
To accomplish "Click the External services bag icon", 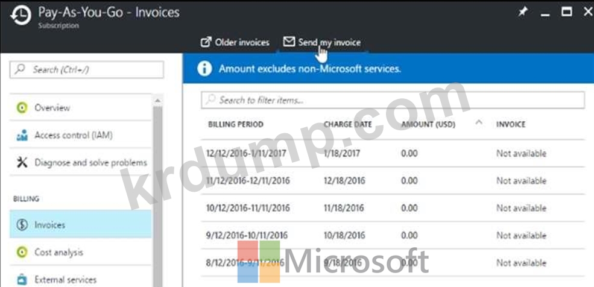I will coord(22,280).
